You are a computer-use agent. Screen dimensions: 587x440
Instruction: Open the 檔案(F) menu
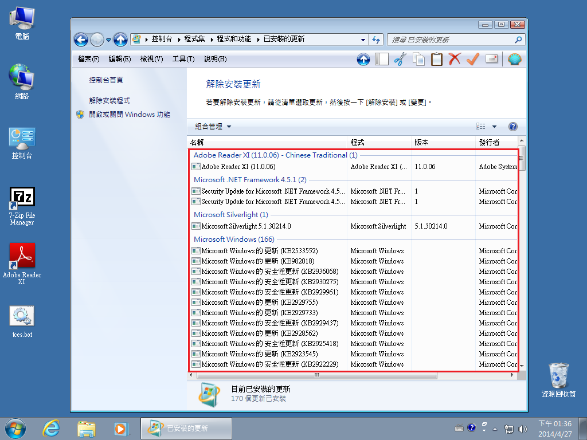click(89, 59)
